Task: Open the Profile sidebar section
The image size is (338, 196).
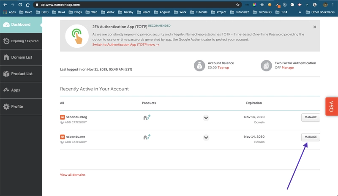Action: point(21,106)
